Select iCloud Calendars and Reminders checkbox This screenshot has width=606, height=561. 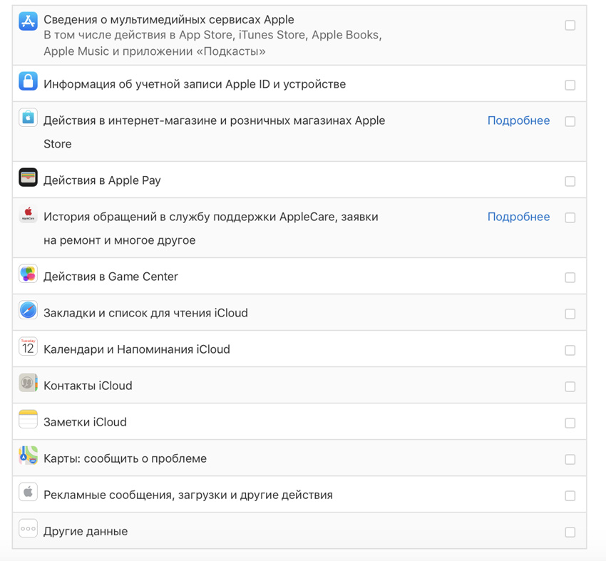tap(570, 350)
